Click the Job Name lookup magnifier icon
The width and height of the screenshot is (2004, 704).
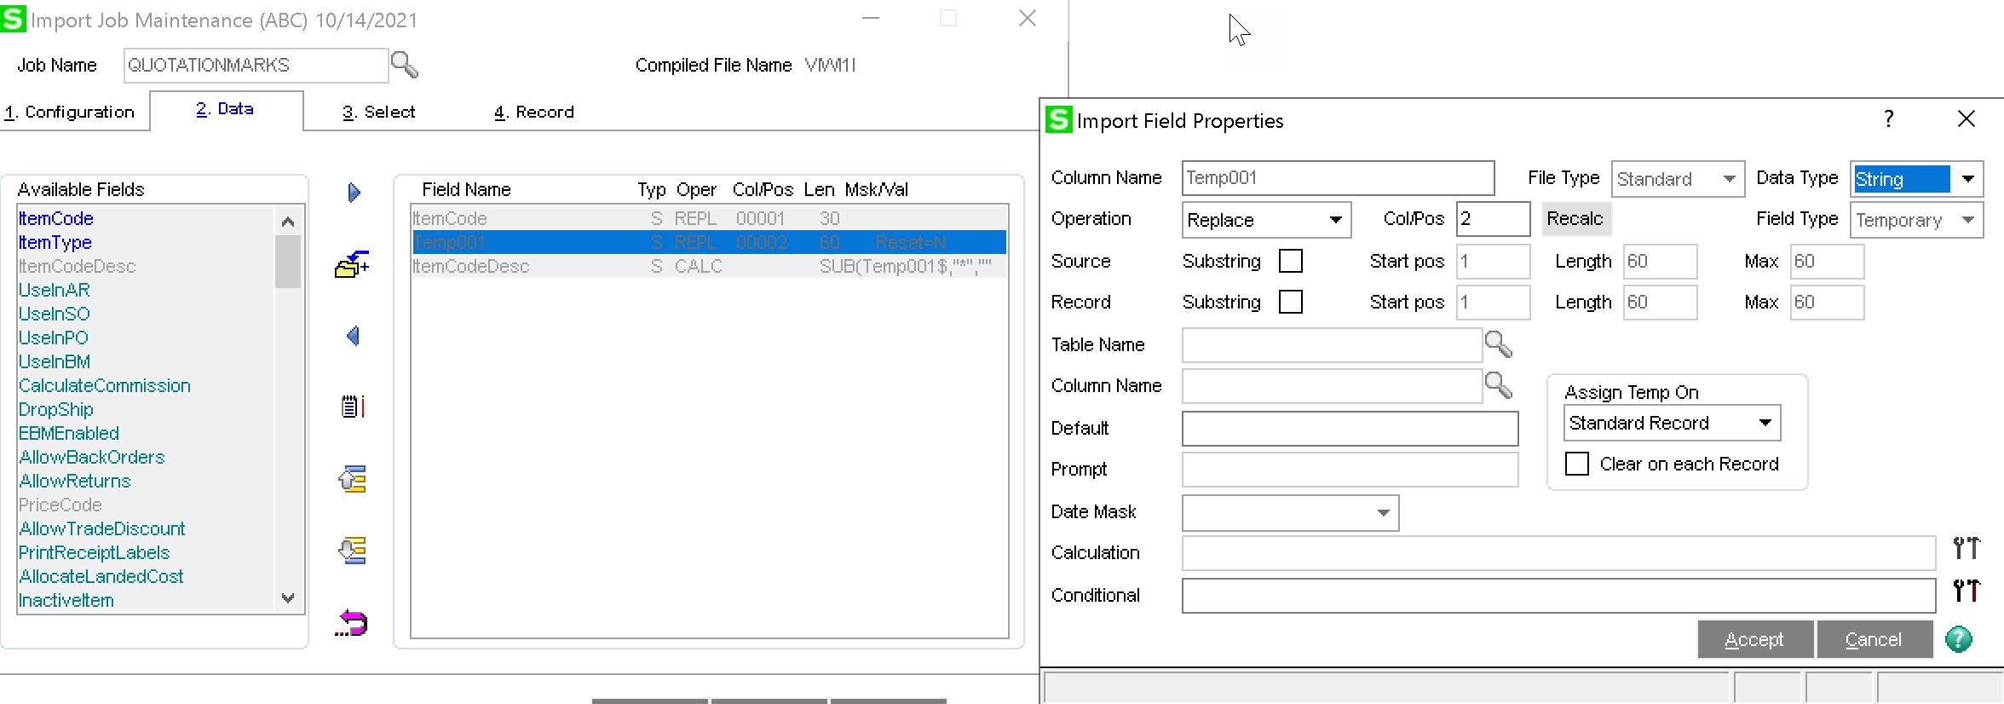click(404, 65)
